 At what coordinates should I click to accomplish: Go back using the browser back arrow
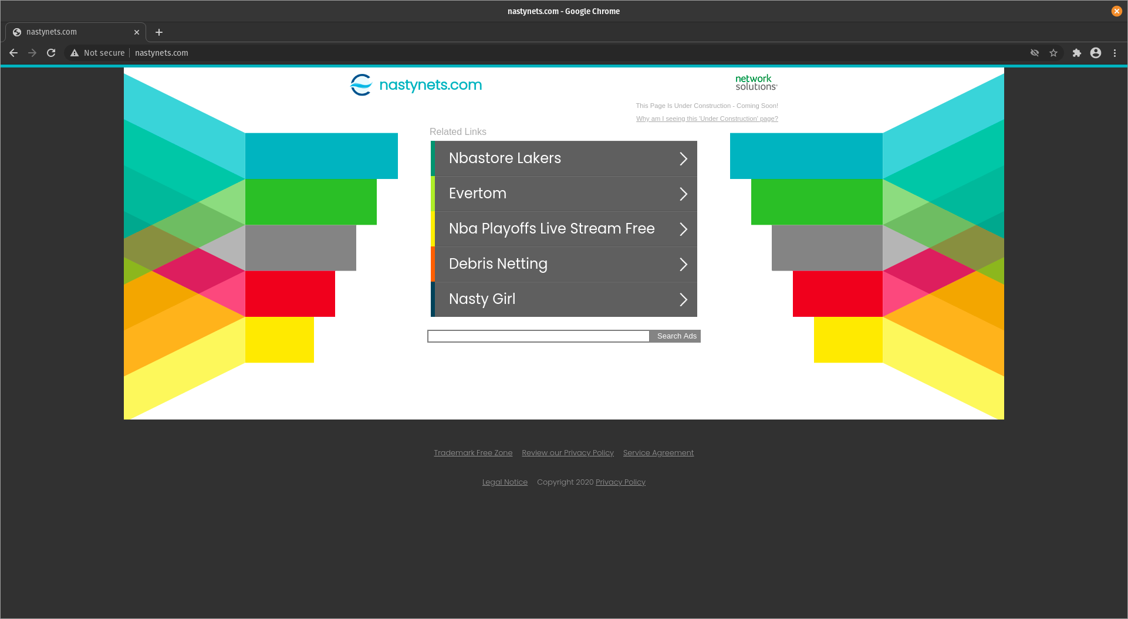point(13,53)
